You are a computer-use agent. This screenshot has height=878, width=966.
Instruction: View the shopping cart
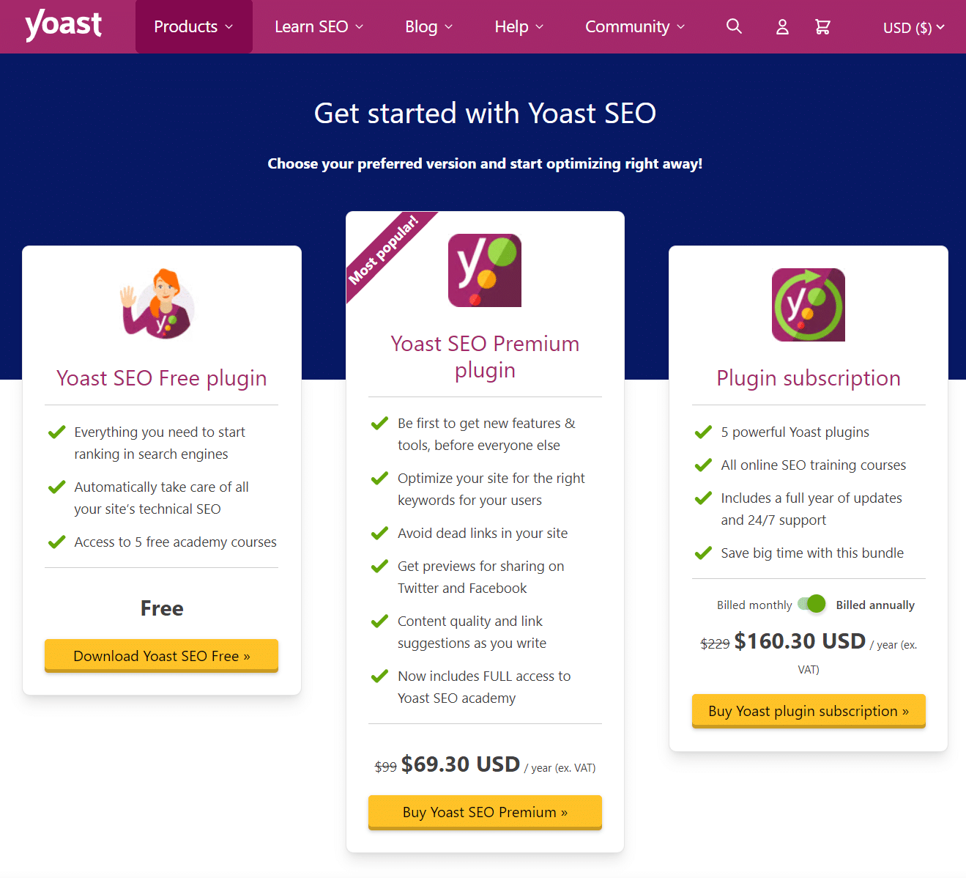tap(822, 26)
